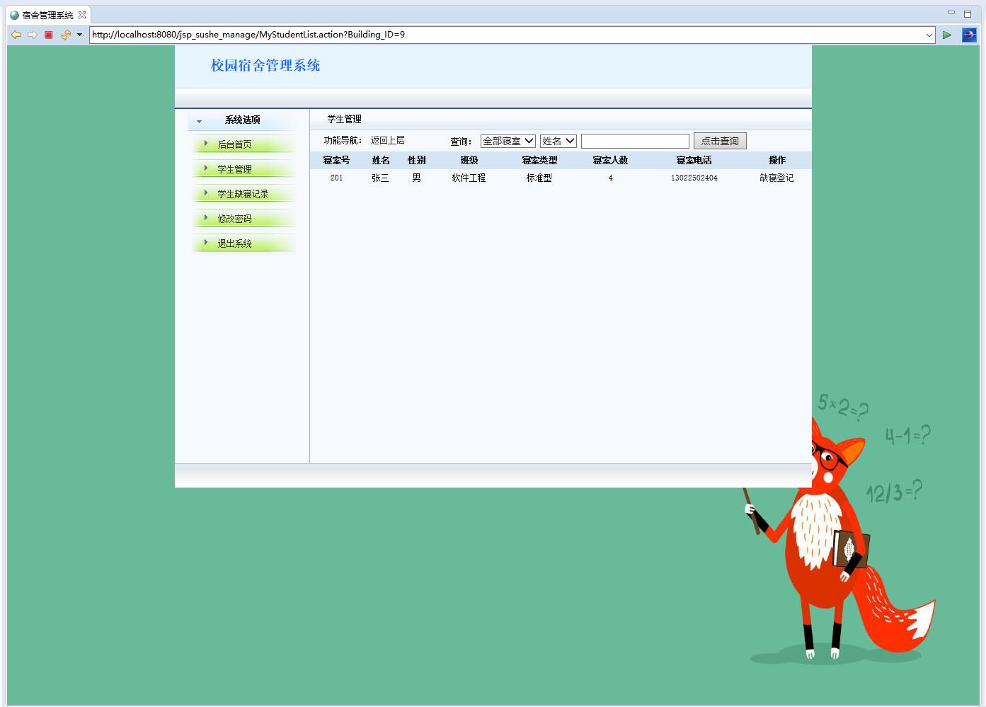Click the 返回上层 navigation link
The image size is (986, 707).
tap(388, 141)
